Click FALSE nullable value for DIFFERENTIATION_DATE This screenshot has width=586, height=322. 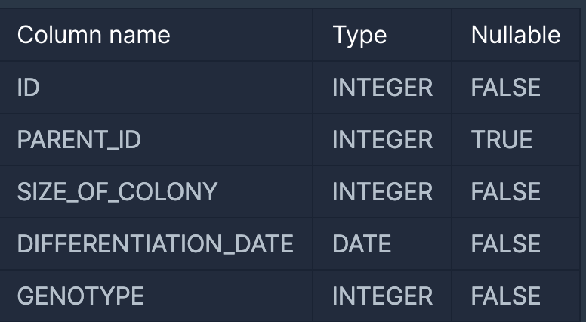coord(505,244)
